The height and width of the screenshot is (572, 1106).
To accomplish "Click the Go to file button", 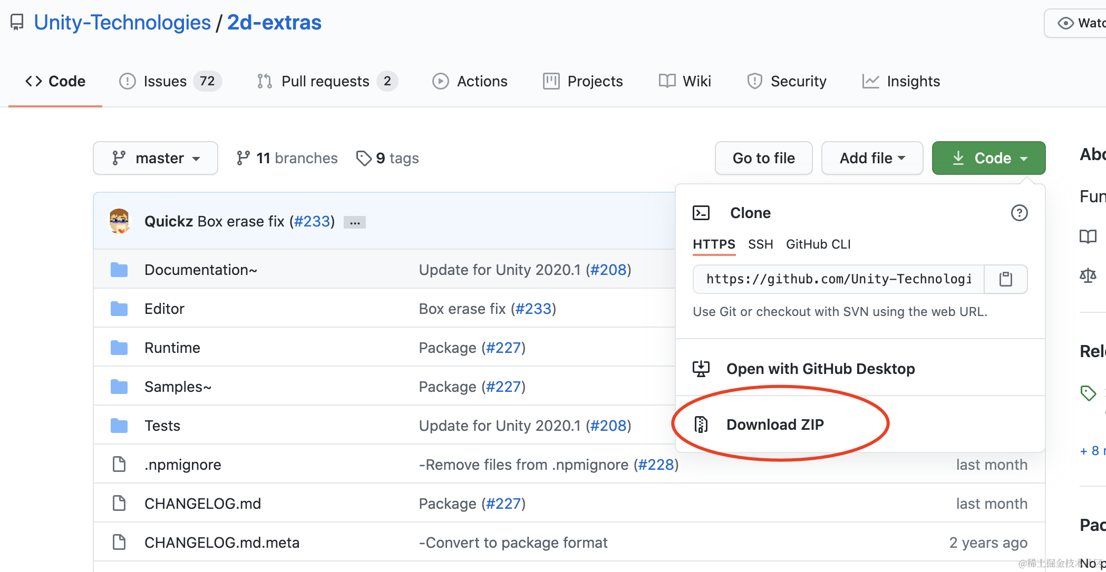I will (763, 158).
